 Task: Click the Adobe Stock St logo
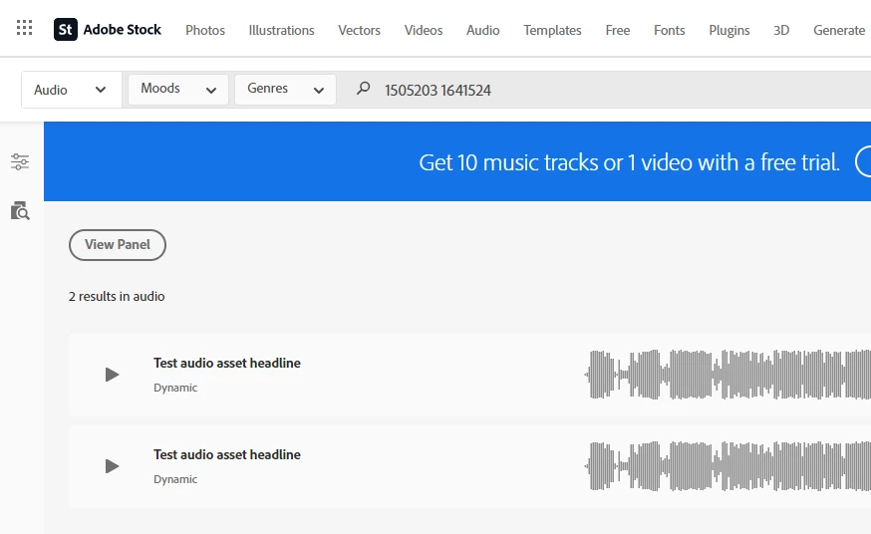65,30
